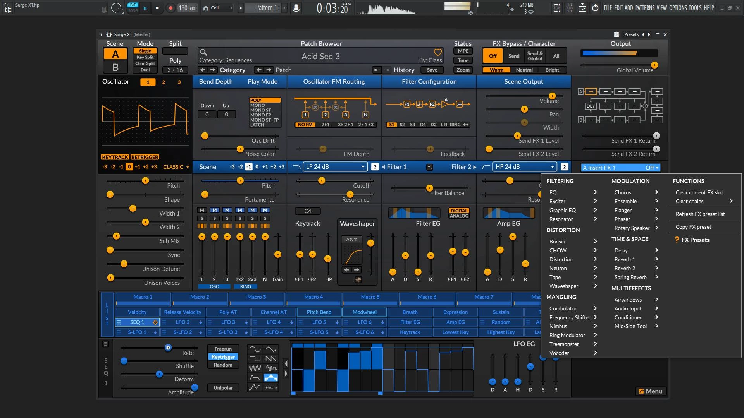The width and height of the screenshot is (744, 418).
Task: Open the LFO hamburger menu icon
Action: tap(106, 344)
